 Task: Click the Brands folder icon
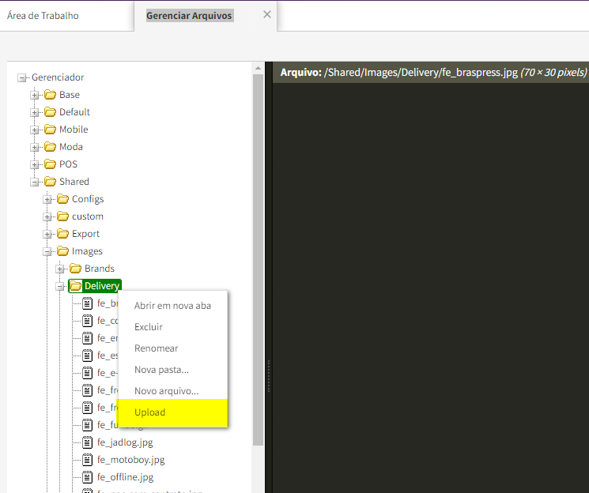coord(76,269)
